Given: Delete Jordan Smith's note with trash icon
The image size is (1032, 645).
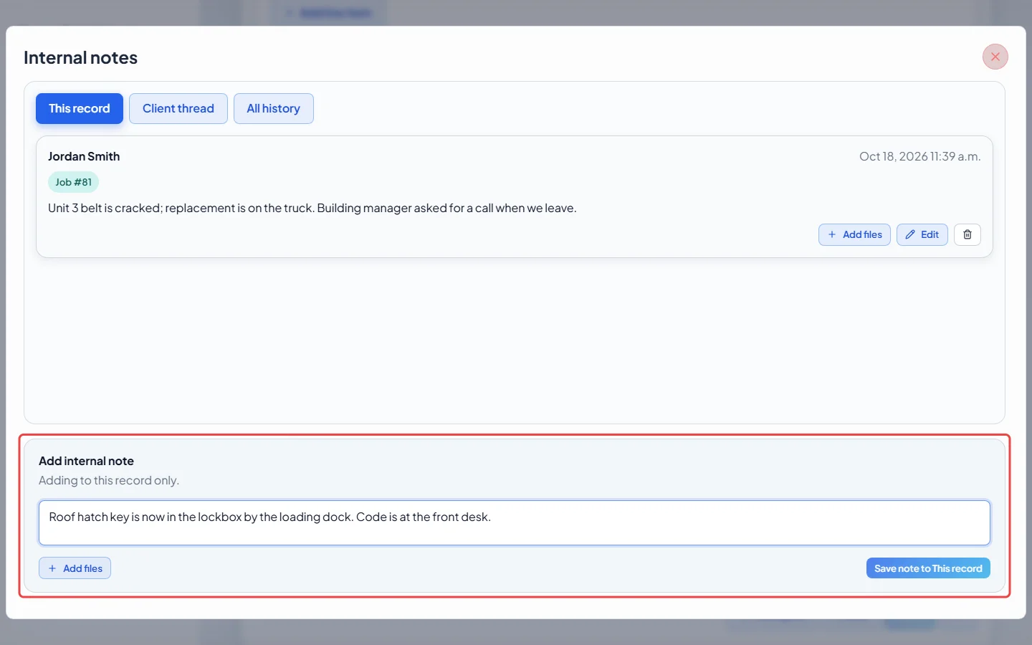Looking at the screenshot, I should click(x=967, y=234).
